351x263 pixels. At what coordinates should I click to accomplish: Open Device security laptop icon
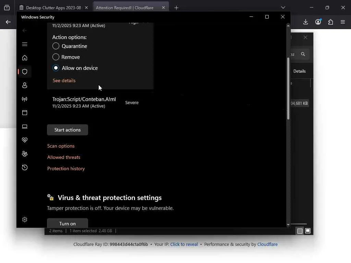point(25,127)
